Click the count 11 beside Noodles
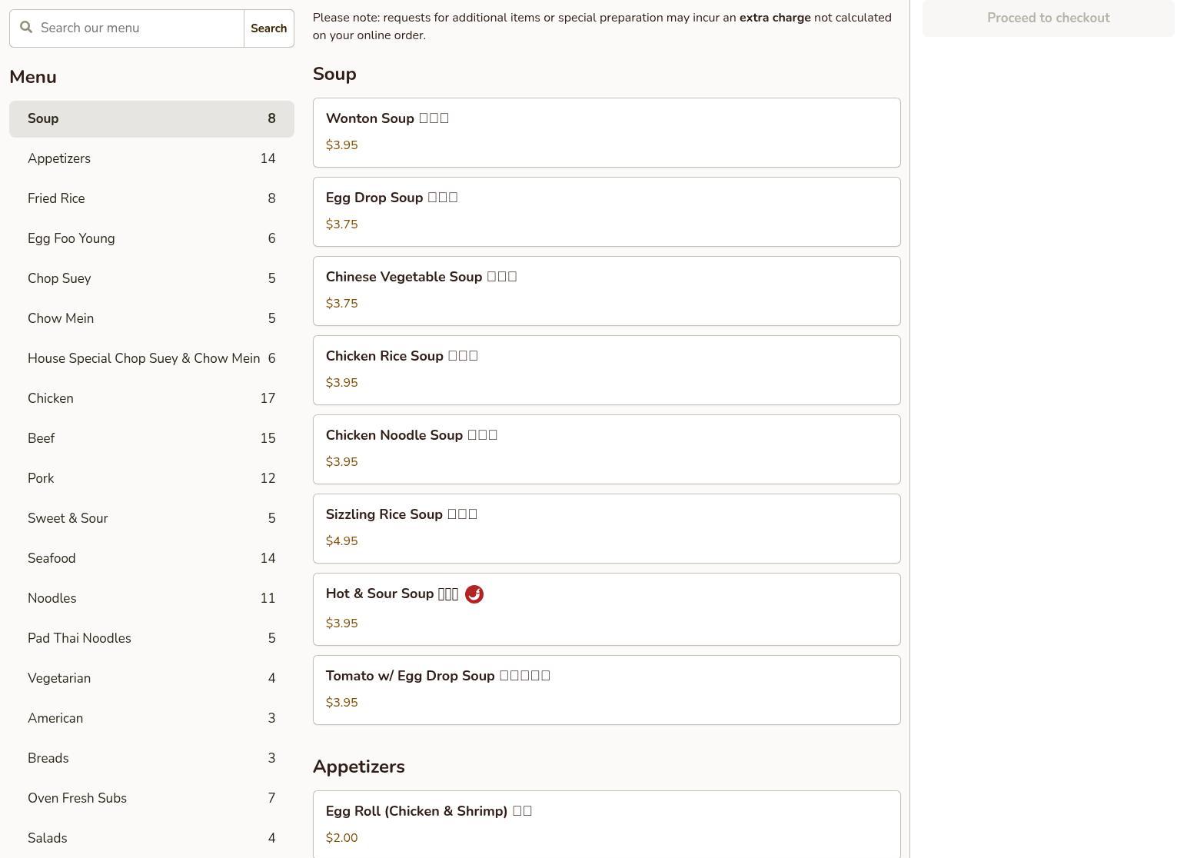1187x858 pixels. coord(268,599)
